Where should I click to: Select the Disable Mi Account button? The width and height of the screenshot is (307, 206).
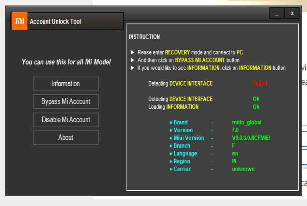click(66, 120)
